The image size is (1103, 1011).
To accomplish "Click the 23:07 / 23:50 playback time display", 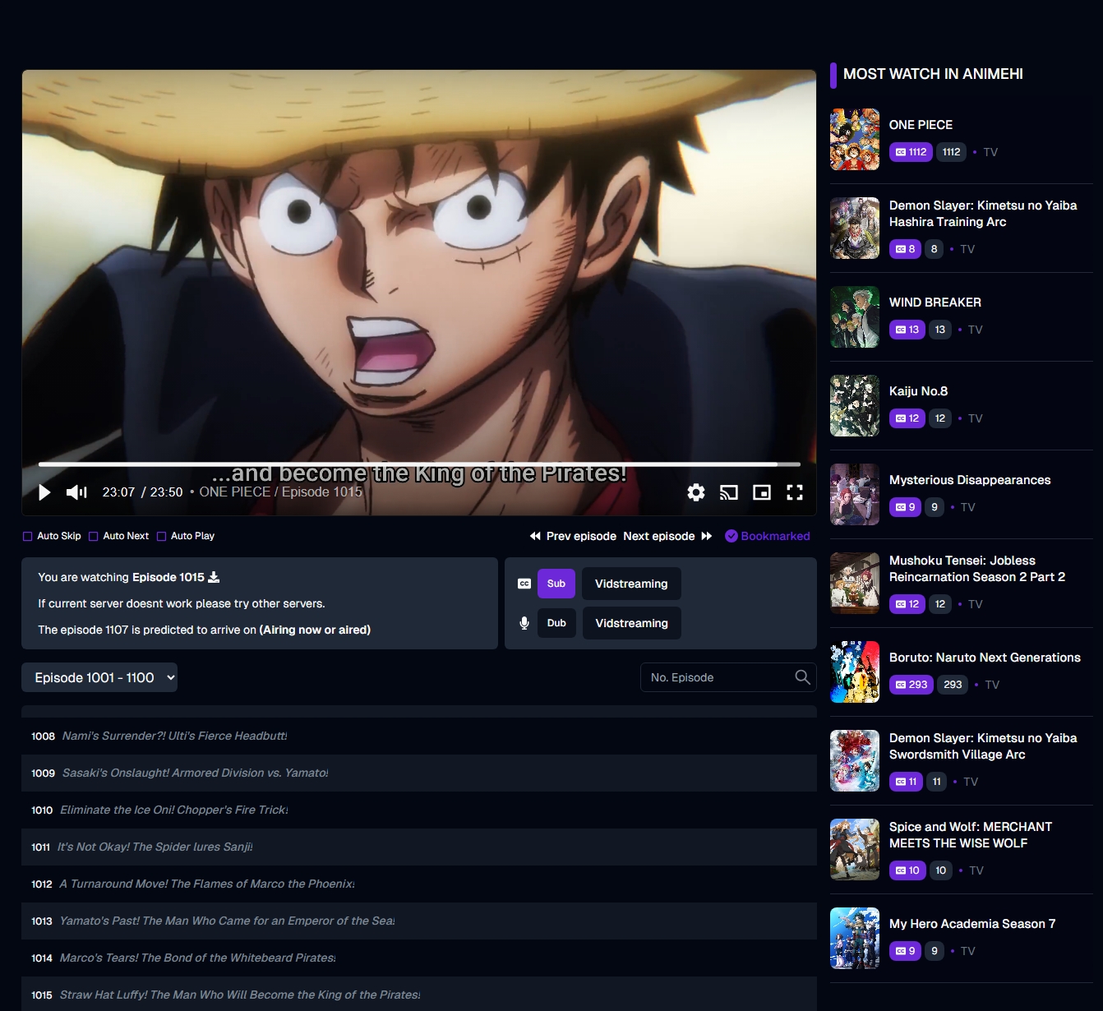I will tap(142, 492).
